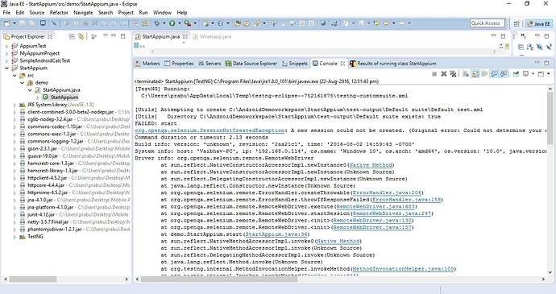Viewport: 556px width, 294px height.
Task: Switch to Java EE perspective button
Action: tap(538, 23)
